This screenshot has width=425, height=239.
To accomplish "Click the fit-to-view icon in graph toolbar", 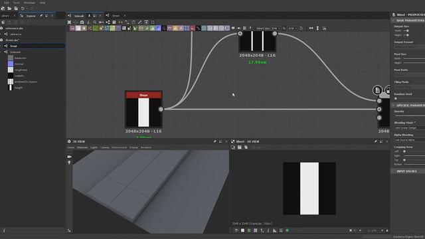I will pyautogui.click(x=69, y=22).
